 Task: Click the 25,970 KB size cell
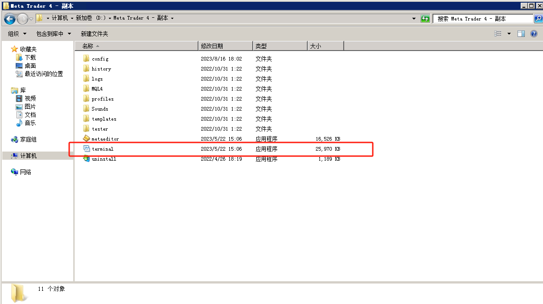(x=328, y=149)
